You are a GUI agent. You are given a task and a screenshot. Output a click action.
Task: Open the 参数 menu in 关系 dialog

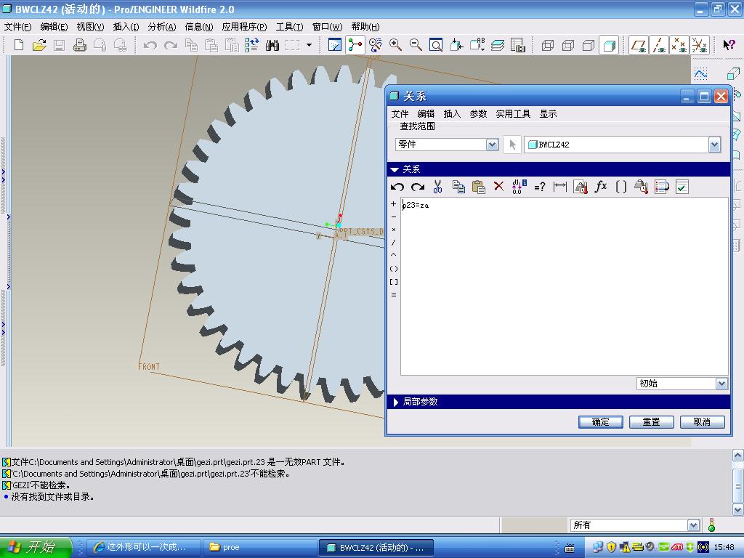[x=478, y=114]
